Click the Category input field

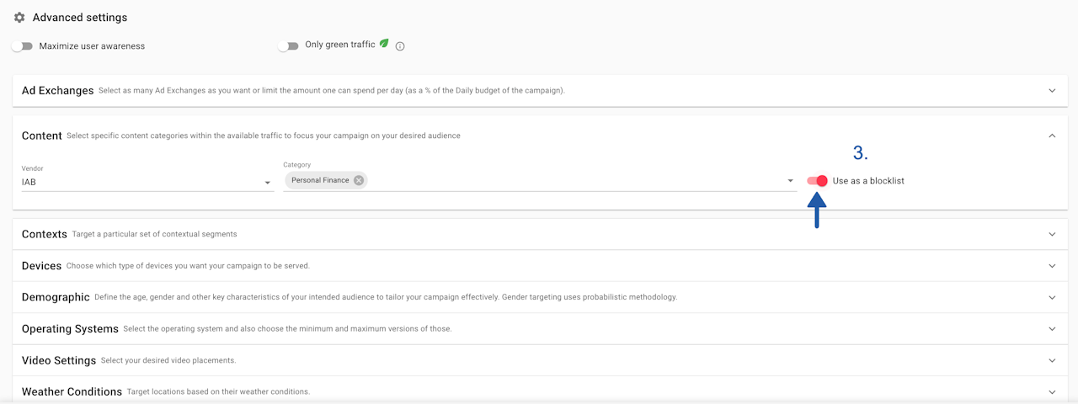[573, 181]
